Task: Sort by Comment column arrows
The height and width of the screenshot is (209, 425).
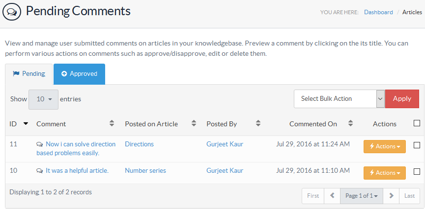Action: (112, 124)
